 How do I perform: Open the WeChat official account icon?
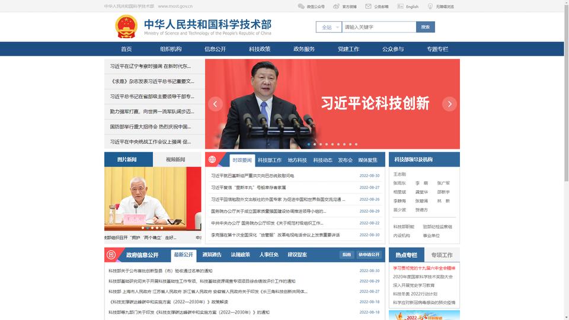(301, 6)
